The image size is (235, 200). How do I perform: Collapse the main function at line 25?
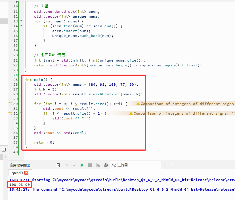click(21, 79)
